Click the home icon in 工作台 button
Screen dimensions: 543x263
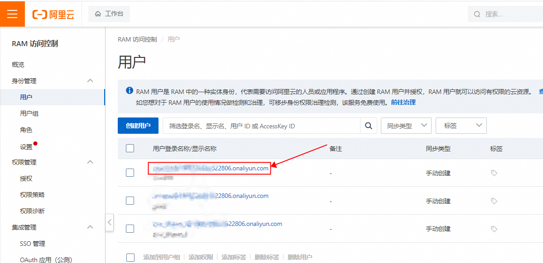click(98, 14)
